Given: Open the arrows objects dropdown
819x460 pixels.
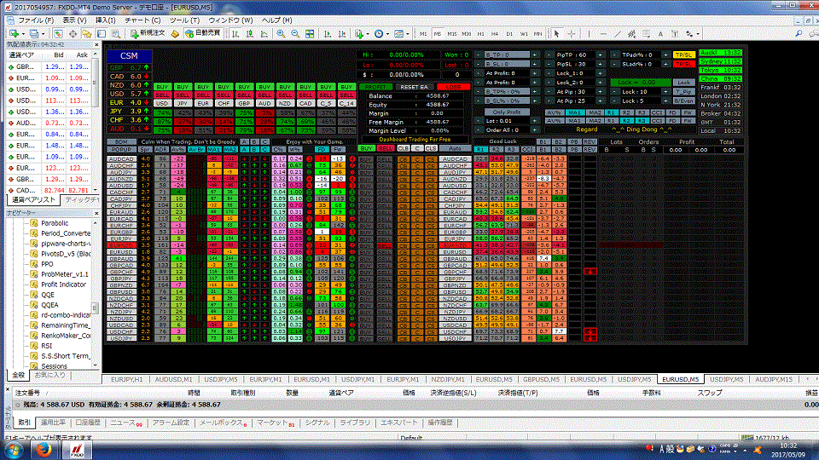Looking at the screenshot, I should coord(697,34).
